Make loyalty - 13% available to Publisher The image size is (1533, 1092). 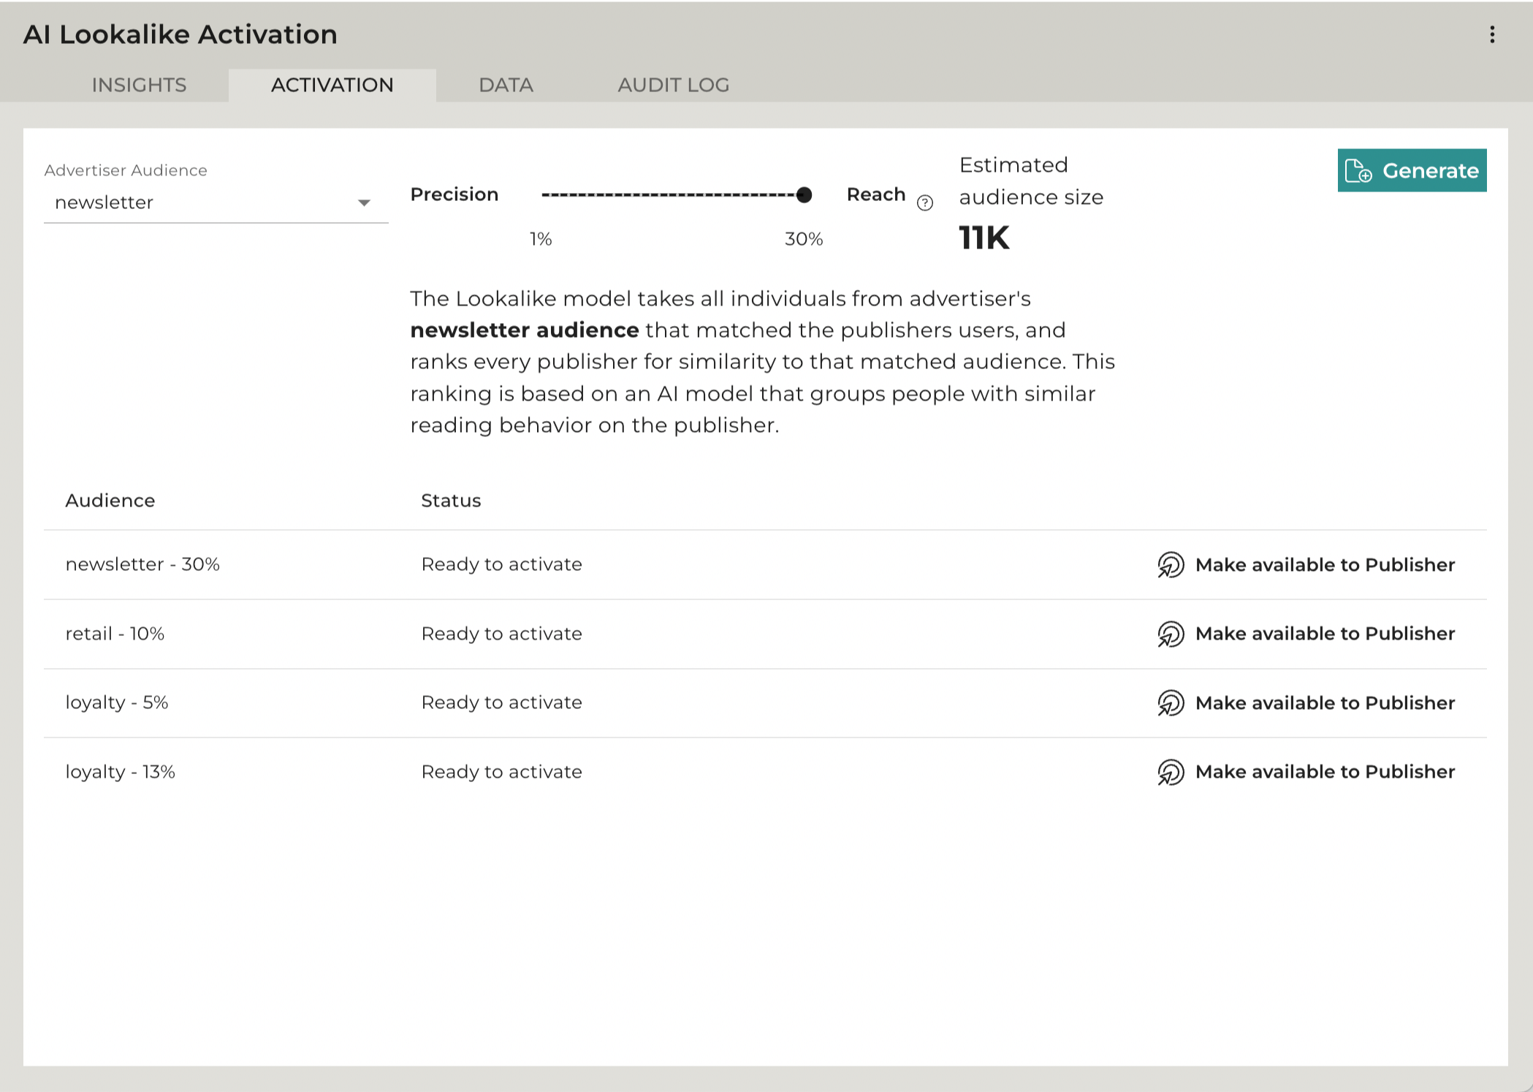[1306, 772]
